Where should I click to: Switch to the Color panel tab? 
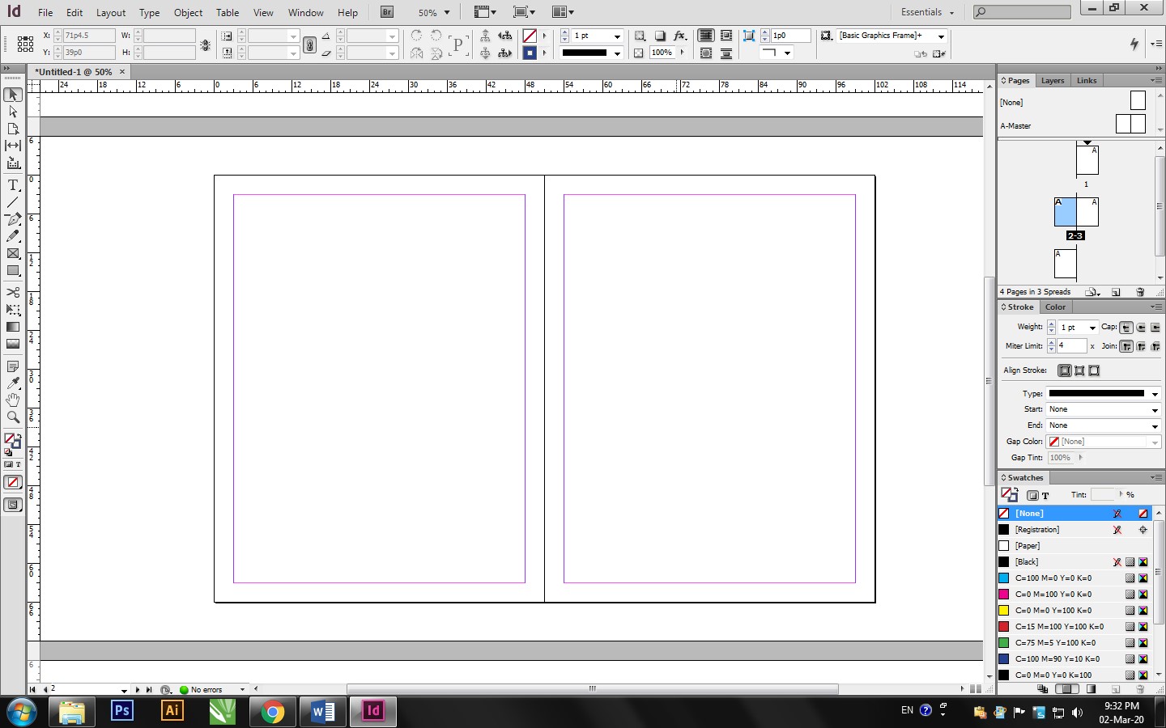click(1055, 307)
